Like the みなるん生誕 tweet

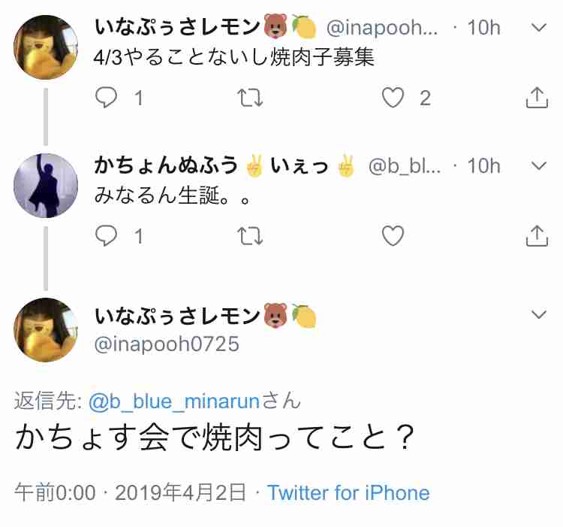[x=393, y=237]
